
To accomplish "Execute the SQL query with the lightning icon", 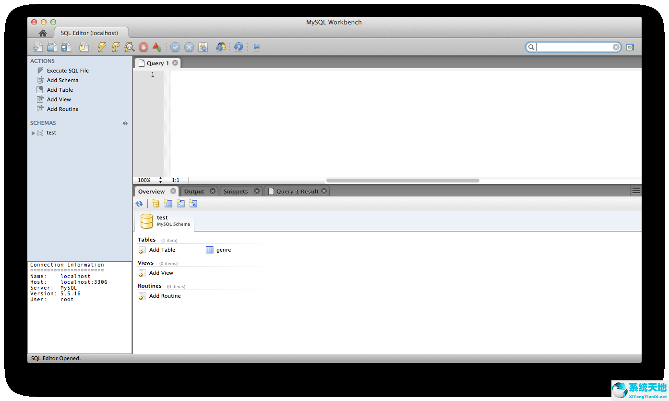I will pyautogui.click(x=101, y=47).
